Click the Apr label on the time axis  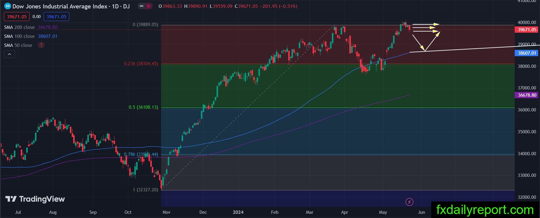(345, 212)
